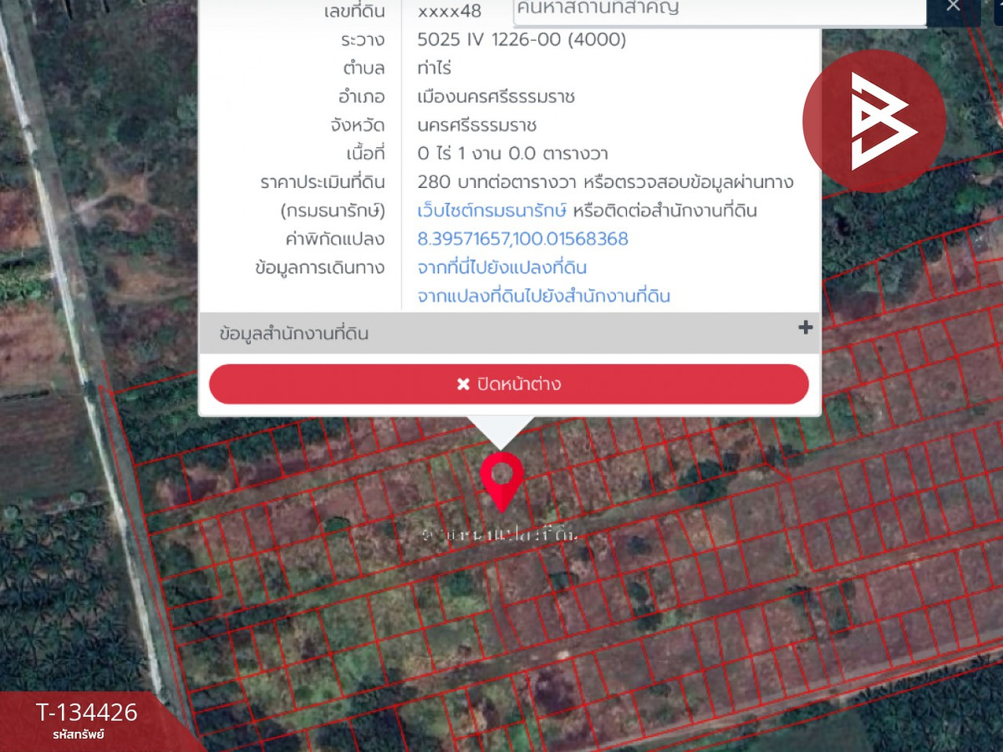
Task: Open the จากแปลงที่ดินไปยังสำนักงานที่ดิน route link
Action: 543,296
